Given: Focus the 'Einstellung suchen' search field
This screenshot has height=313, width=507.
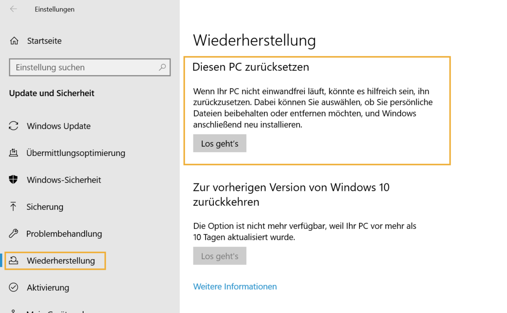Looking at the screenshot, I should [x=84, y=67].
